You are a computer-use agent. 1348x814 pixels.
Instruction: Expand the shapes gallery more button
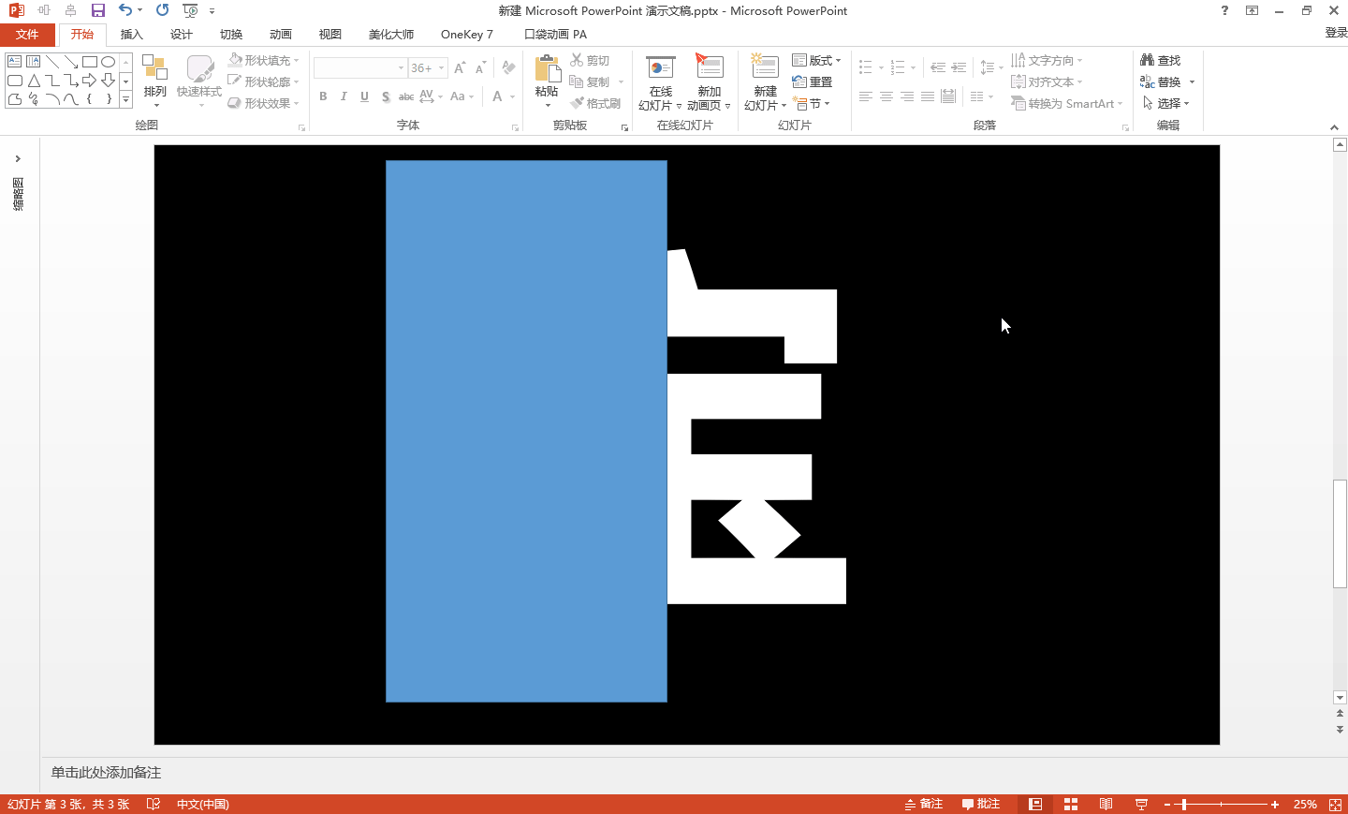pyautogui.click(x=125, y=99)
